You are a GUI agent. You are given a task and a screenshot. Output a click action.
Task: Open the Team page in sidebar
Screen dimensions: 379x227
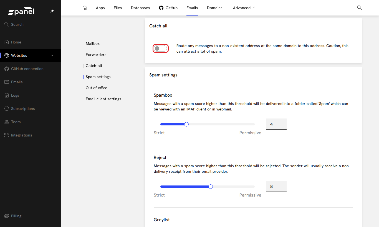click(31, 122)
